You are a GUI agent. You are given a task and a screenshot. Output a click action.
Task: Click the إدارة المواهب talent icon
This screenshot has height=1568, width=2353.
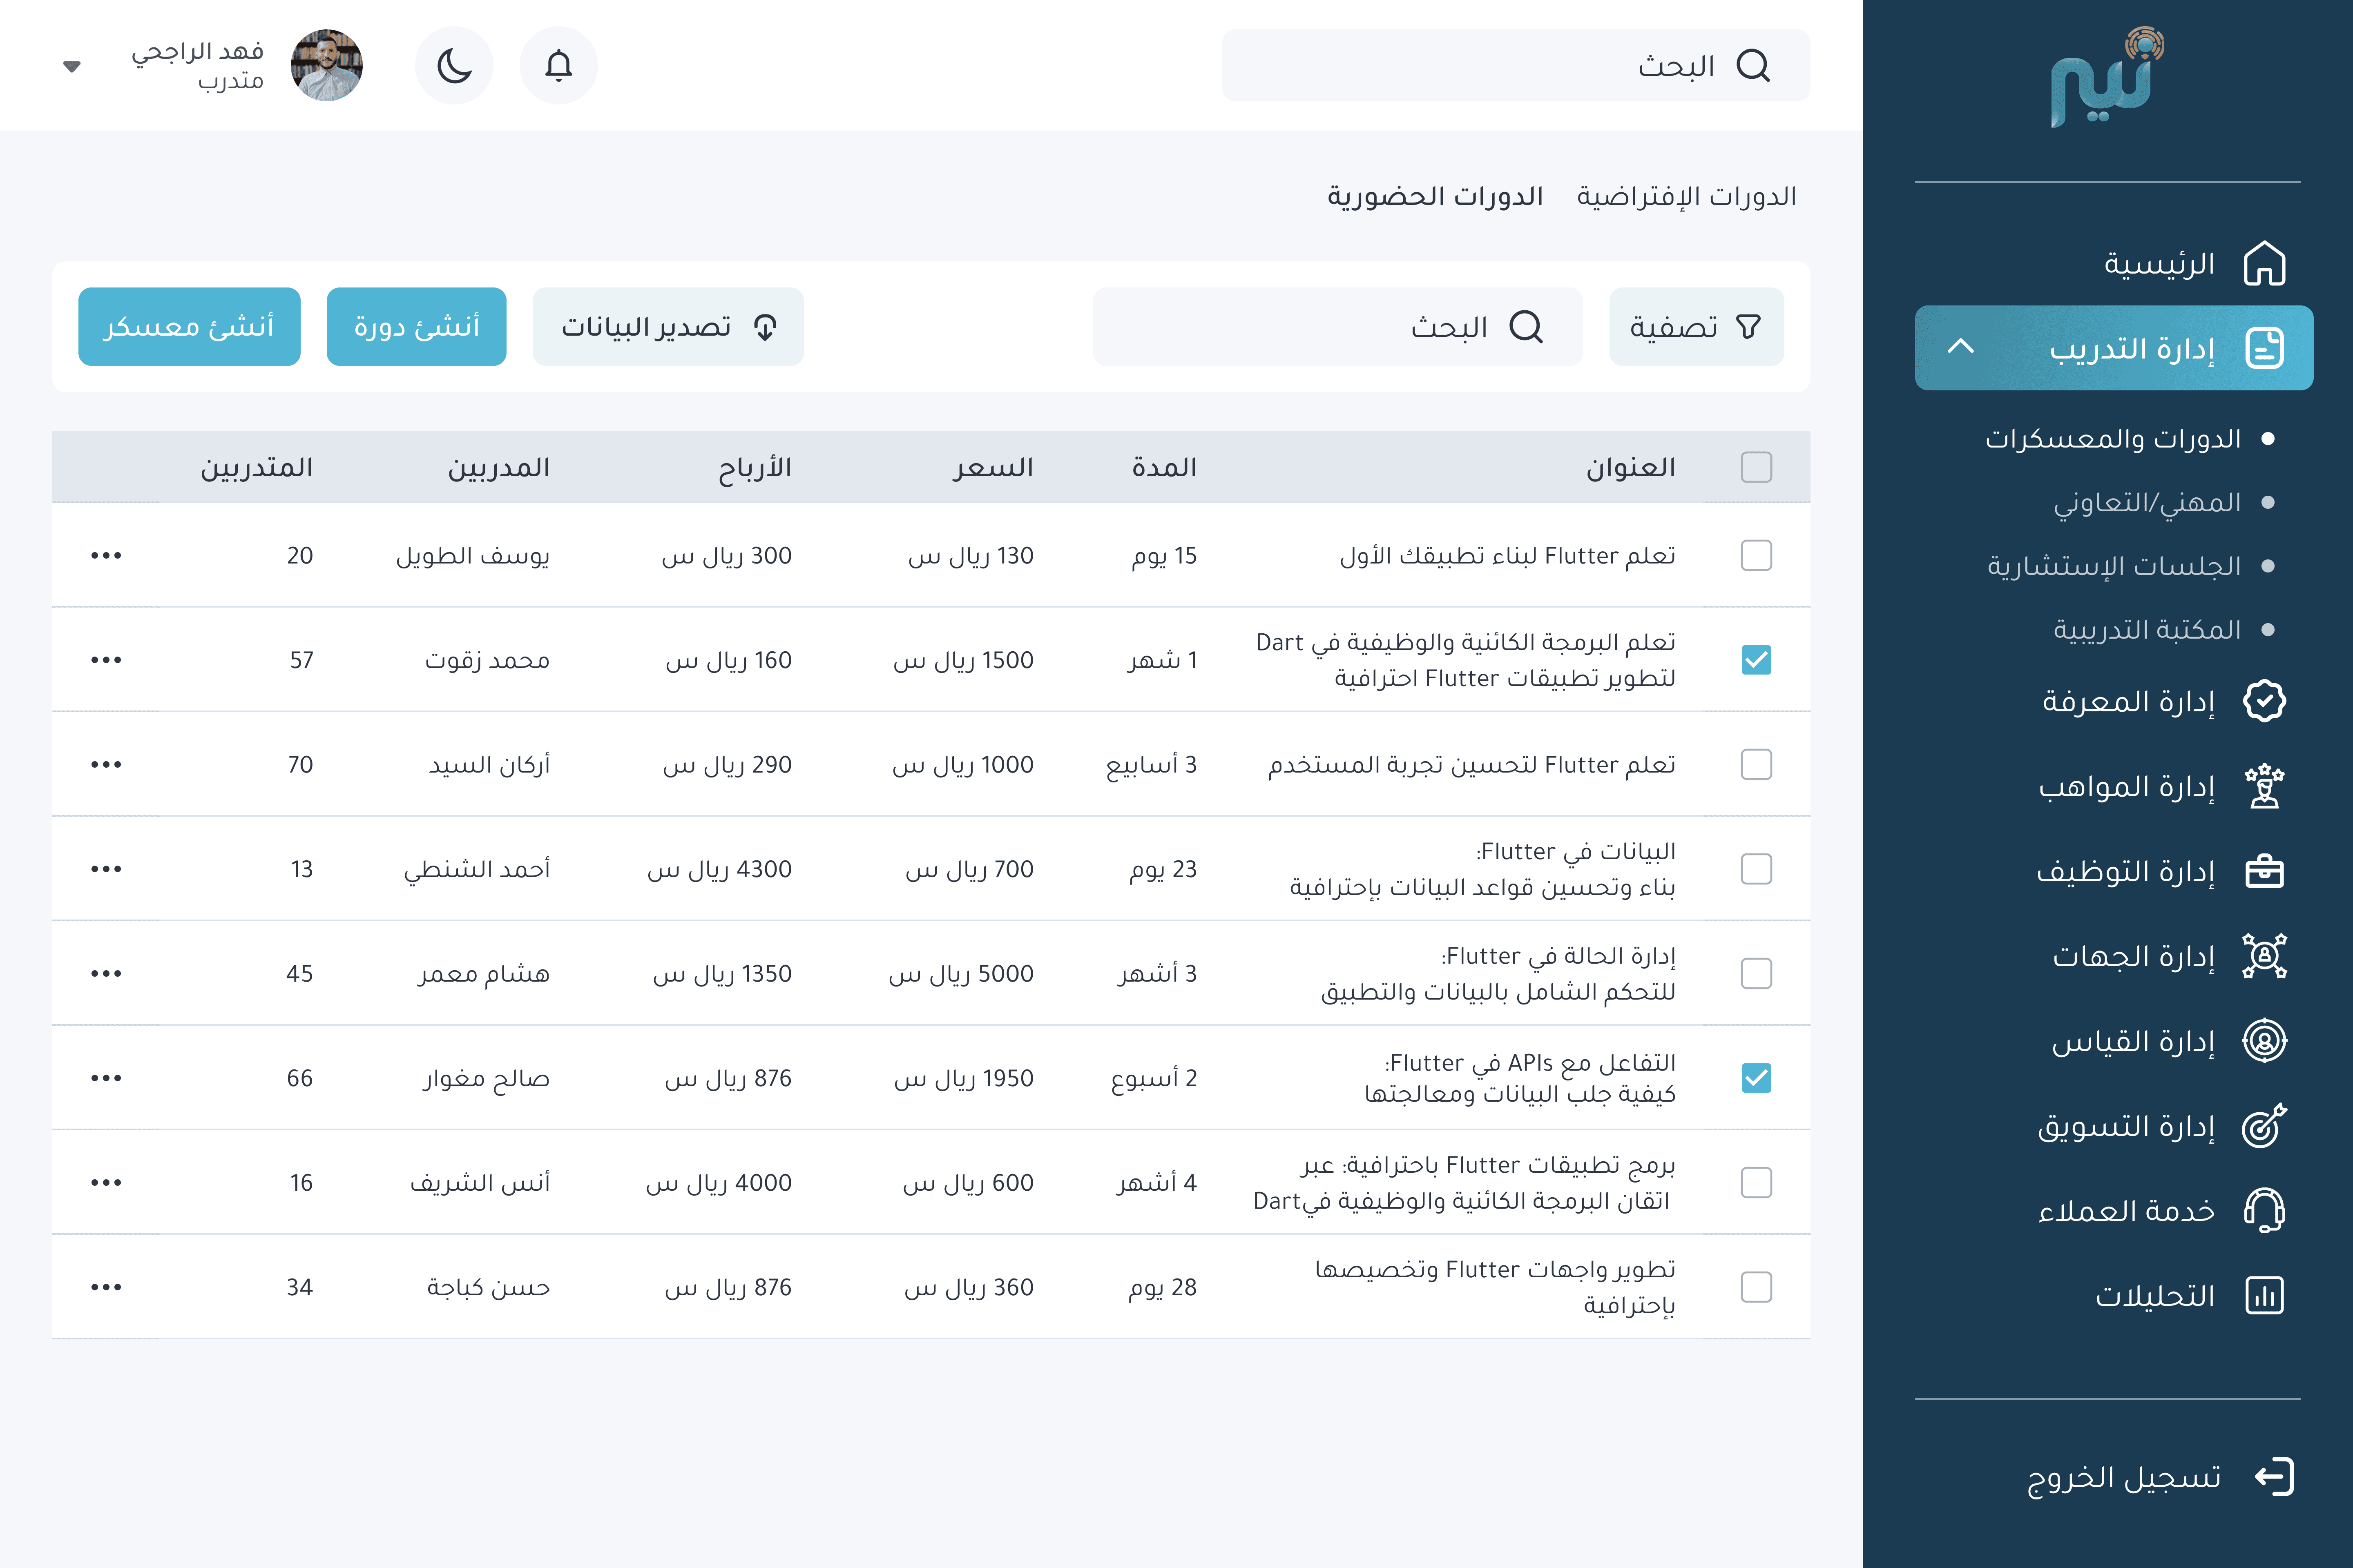click(2264, 786)
